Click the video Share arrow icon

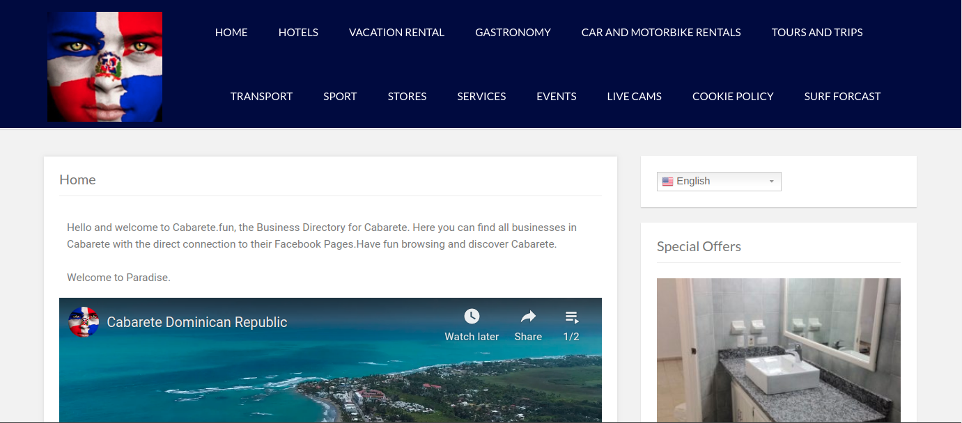point(528,317)
